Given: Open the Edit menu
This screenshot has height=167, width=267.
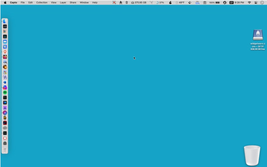Looking at the screenshot, I should pos(30,3).
